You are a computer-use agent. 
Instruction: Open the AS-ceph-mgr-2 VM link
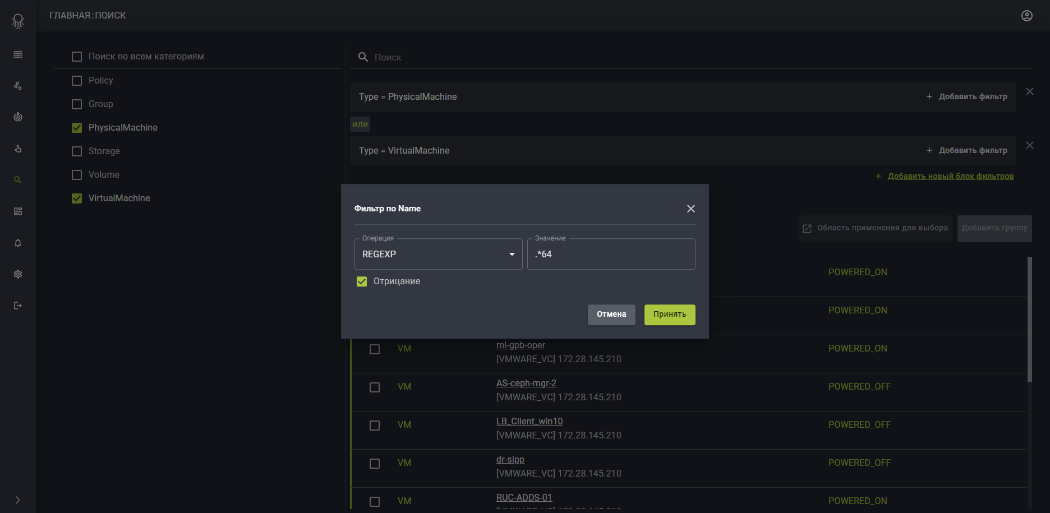526,383
